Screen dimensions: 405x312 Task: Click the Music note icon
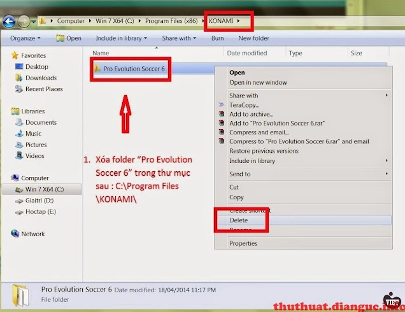pyautogui.click(x=19, y=133)
